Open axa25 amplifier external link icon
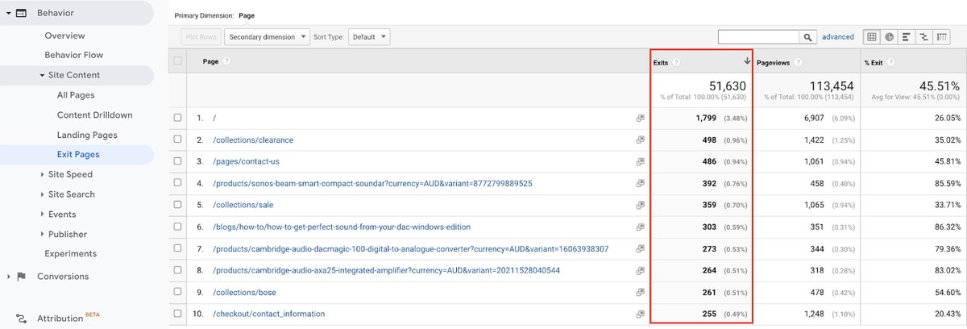Screen dimensions: 967x329 (640, 270)
